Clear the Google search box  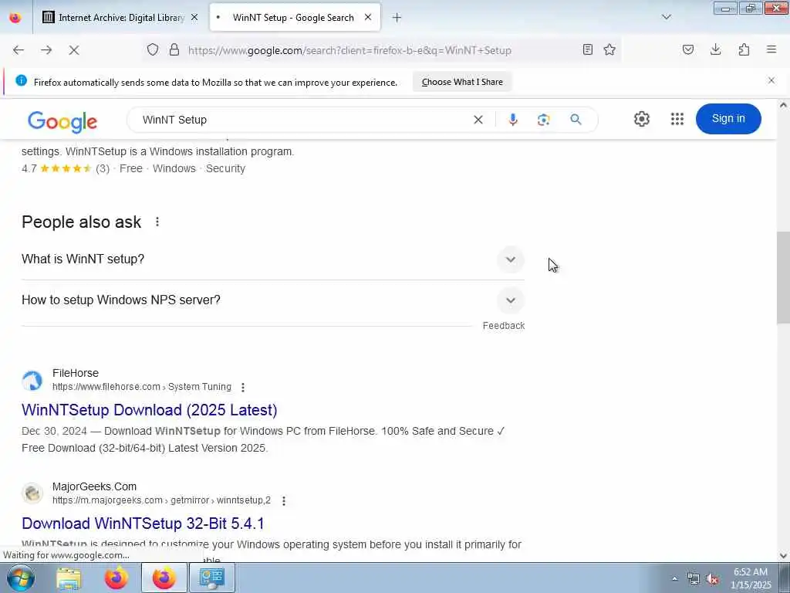(x=478, y=120)
